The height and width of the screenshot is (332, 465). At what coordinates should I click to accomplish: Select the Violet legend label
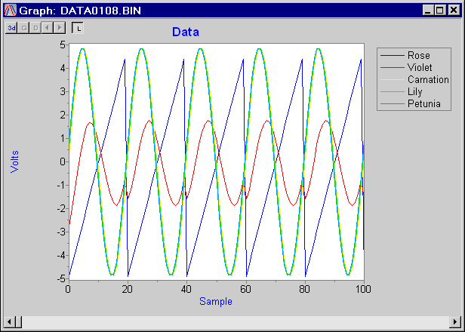point(419,67)
